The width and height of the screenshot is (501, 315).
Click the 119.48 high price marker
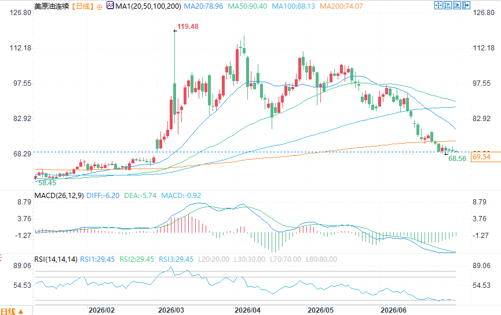point(188,27)
